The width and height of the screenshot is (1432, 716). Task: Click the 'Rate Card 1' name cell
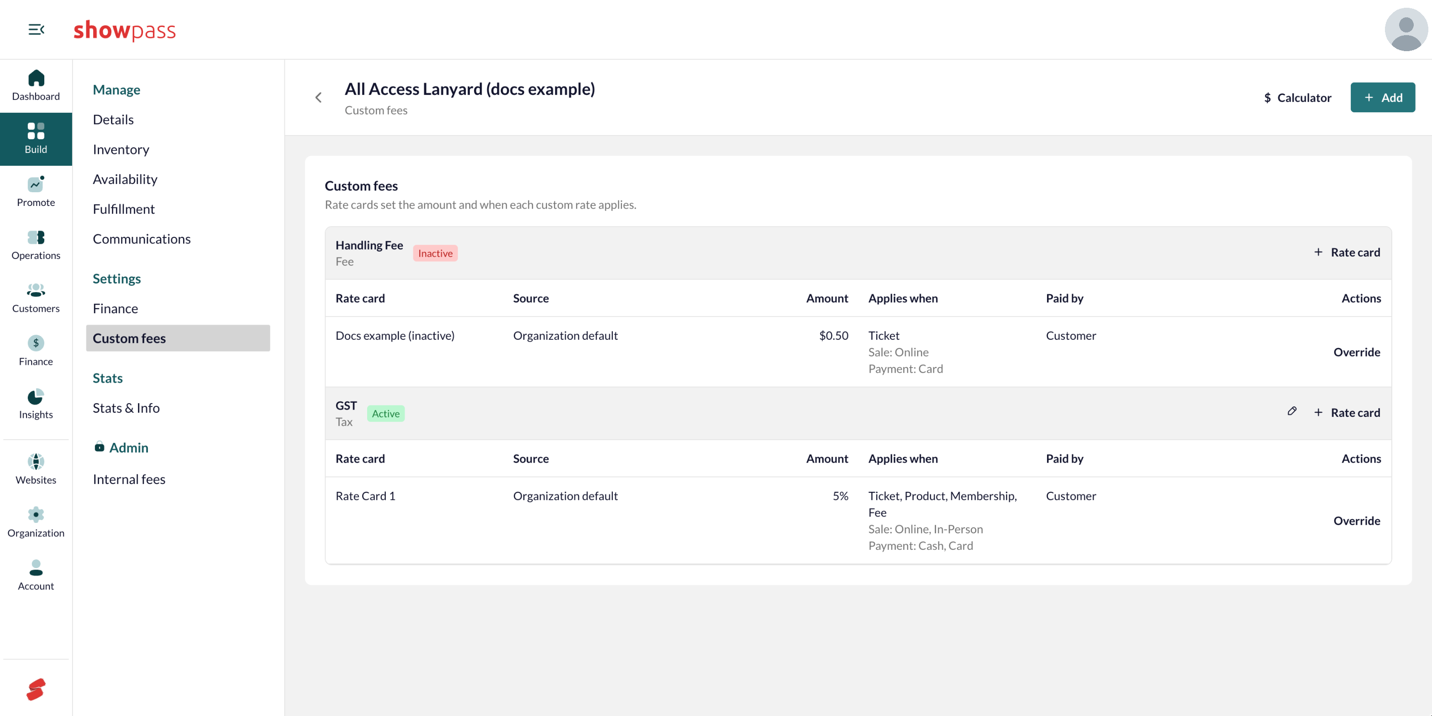tap(365, 496)
